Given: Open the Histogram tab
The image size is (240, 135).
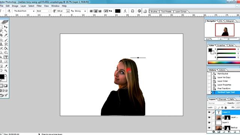Looking at the screenshot, I should pyautogui.click(x=230, y=21).
